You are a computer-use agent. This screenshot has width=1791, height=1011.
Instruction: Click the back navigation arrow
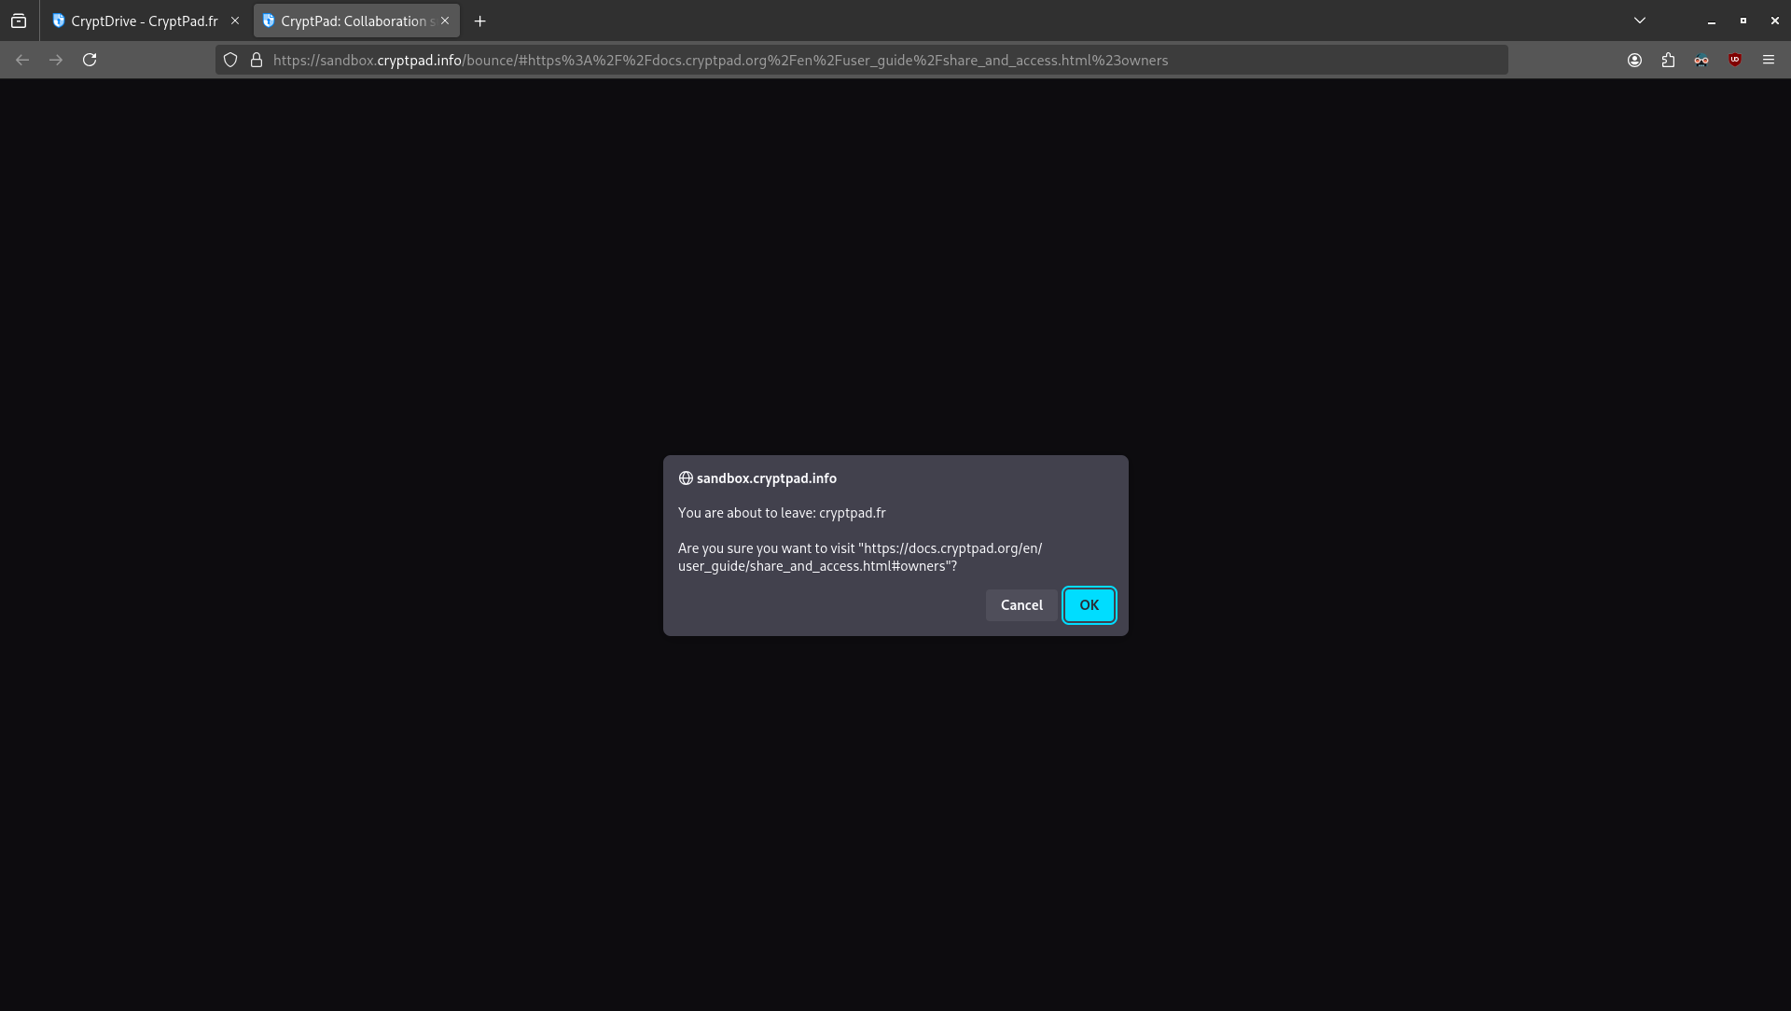coord(22,60)
